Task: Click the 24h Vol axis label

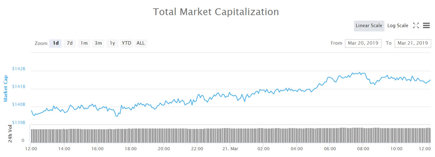Action: pyautogui.click(x=10, y=133)
